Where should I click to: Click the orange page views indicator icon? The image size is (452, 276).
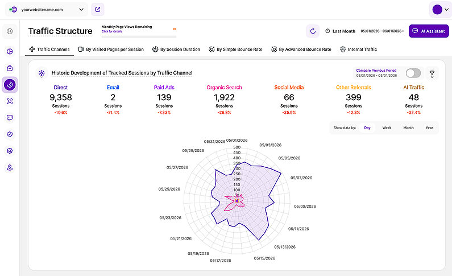pos(175,29)
